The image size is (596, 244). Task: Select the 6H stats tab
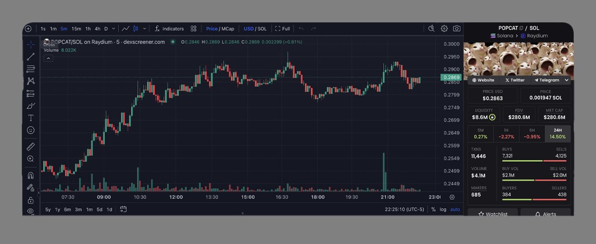tap(532, 134)
